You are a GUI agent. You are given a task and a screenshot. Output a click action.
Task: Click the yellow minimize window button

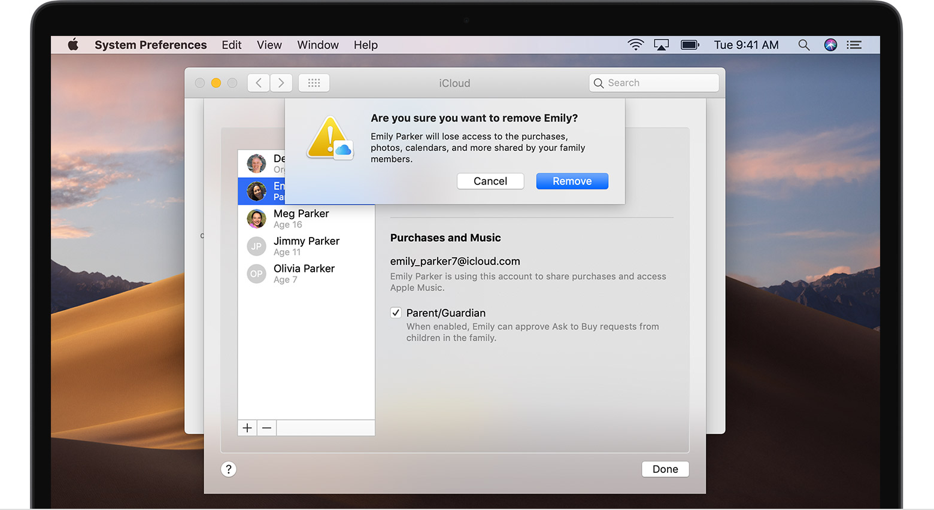point(216,83)
